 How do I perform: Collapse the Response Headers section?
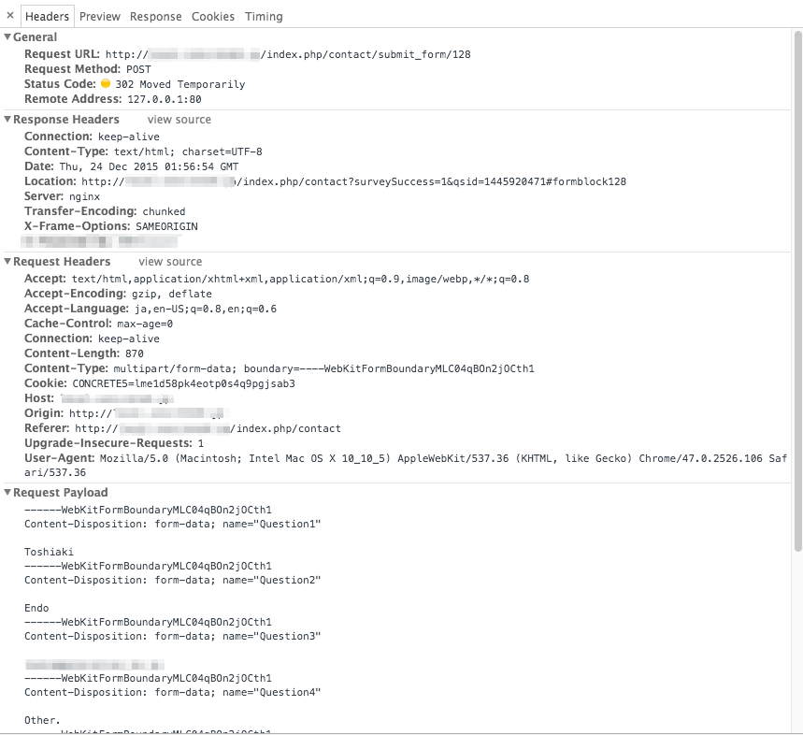7,120
